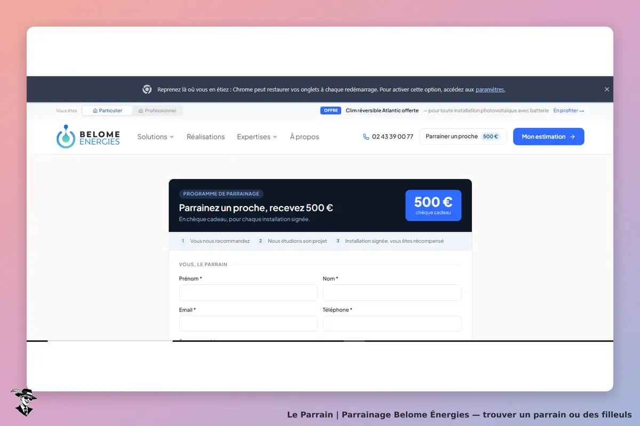The width and height of the screenshot is (640, 426).
Task: Click the "Clim réversible Atlantic offerte" text
Action: [x=382, y=111]
